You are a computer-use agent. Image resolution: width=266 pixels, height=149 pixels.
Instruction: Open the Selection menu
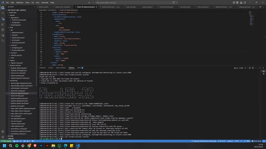click(x=20, y=3)
